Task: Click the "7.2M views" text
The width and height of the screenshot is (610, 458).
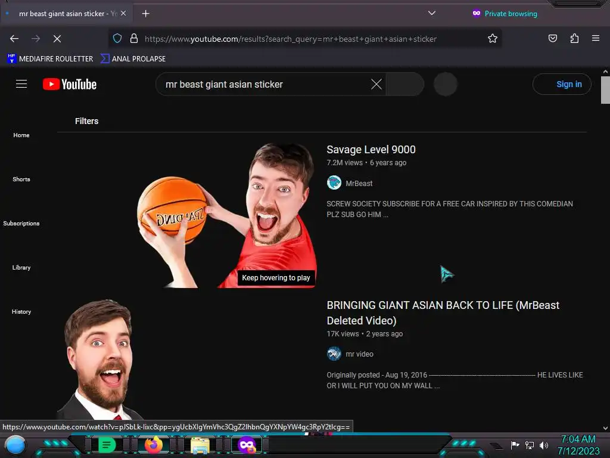Action: click(345, 163)
